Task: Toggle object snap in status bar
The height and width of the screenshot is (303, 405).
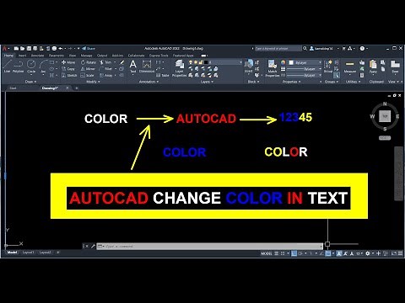Action: tap(328, 253)
